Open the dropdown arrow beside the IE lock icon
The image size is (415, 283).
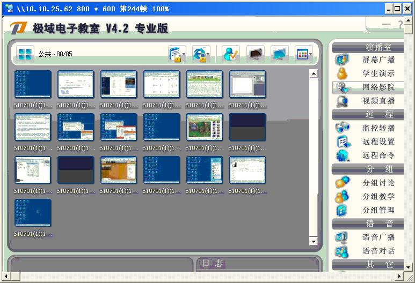(x=208, y=54)
